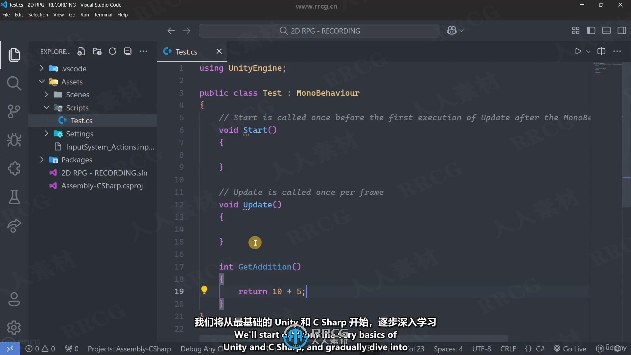Collapse all folders in Explorer
Screen dimensions: 631x355
point(128,51)
